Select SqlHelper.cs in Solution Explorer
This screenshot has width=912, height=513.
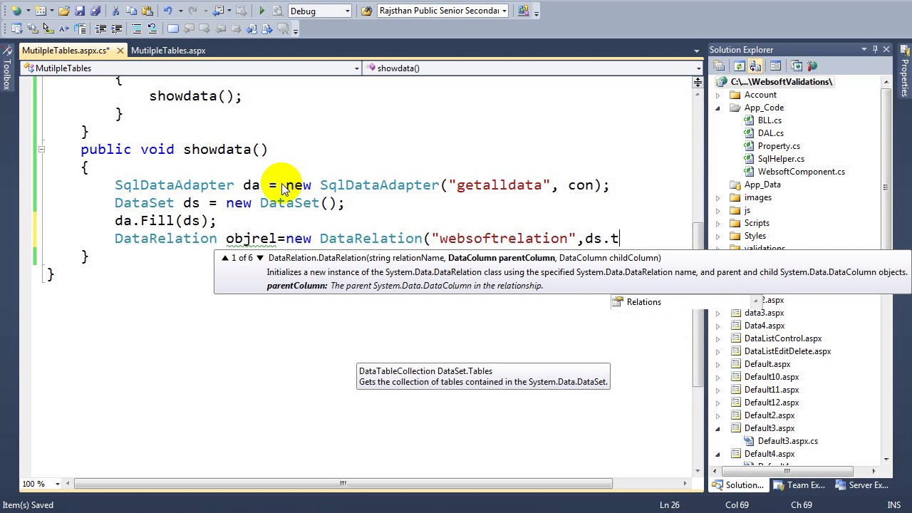[781, 159]
